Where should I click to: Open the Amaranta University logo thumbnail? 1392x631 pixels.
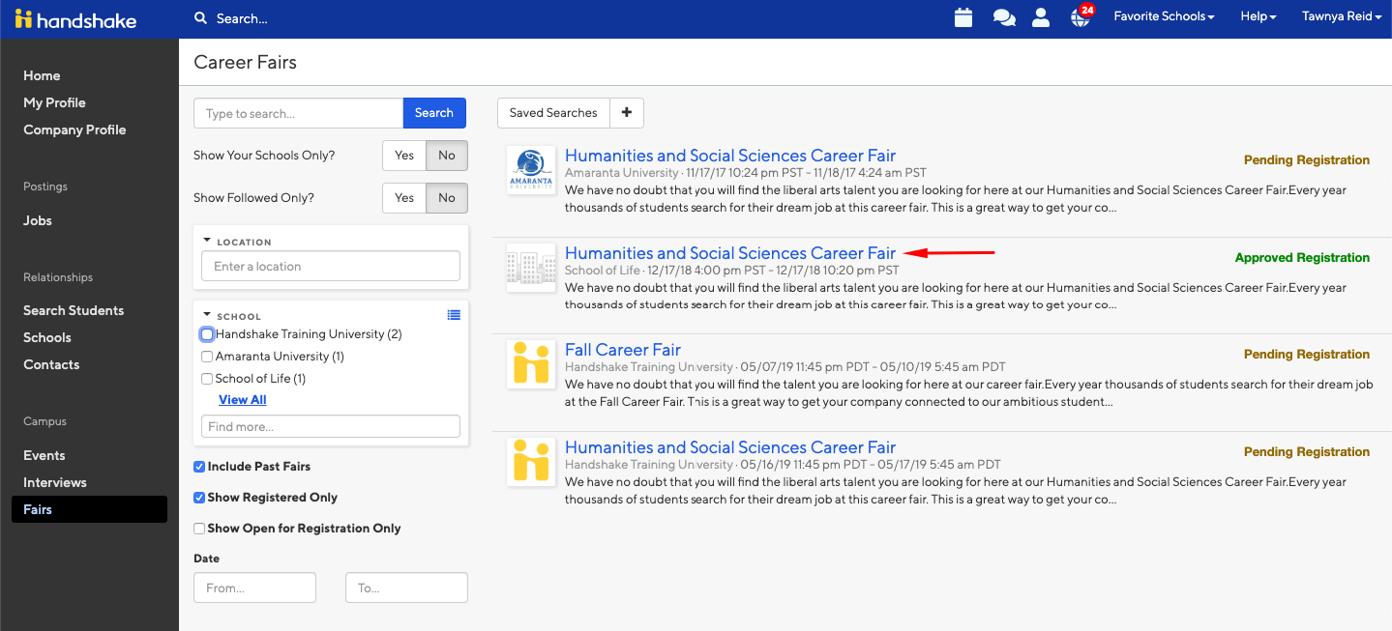(x=531, y=170)
